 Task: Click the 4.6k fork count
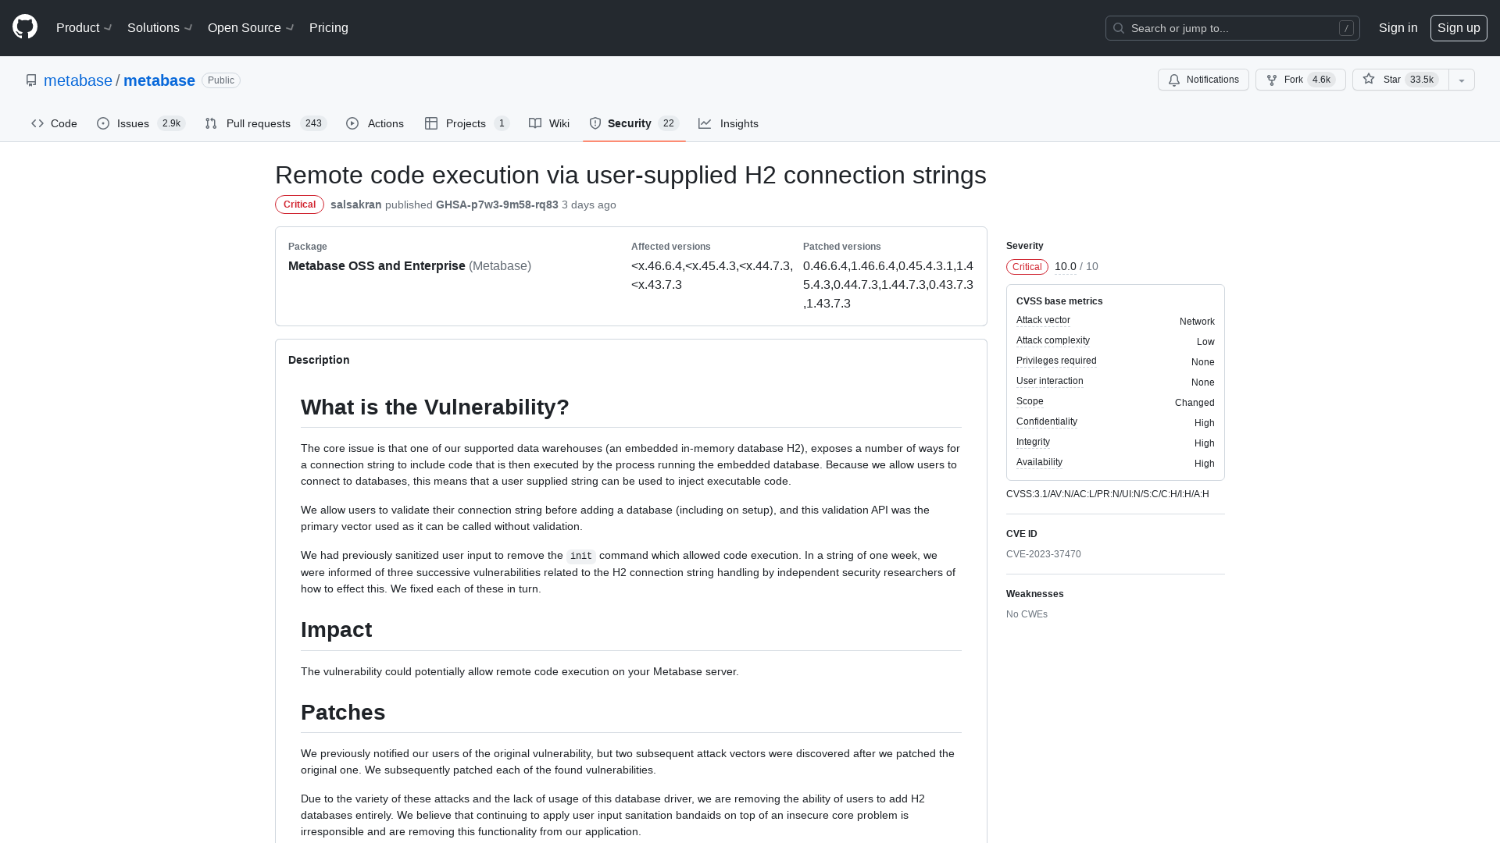click(1321, 80)
